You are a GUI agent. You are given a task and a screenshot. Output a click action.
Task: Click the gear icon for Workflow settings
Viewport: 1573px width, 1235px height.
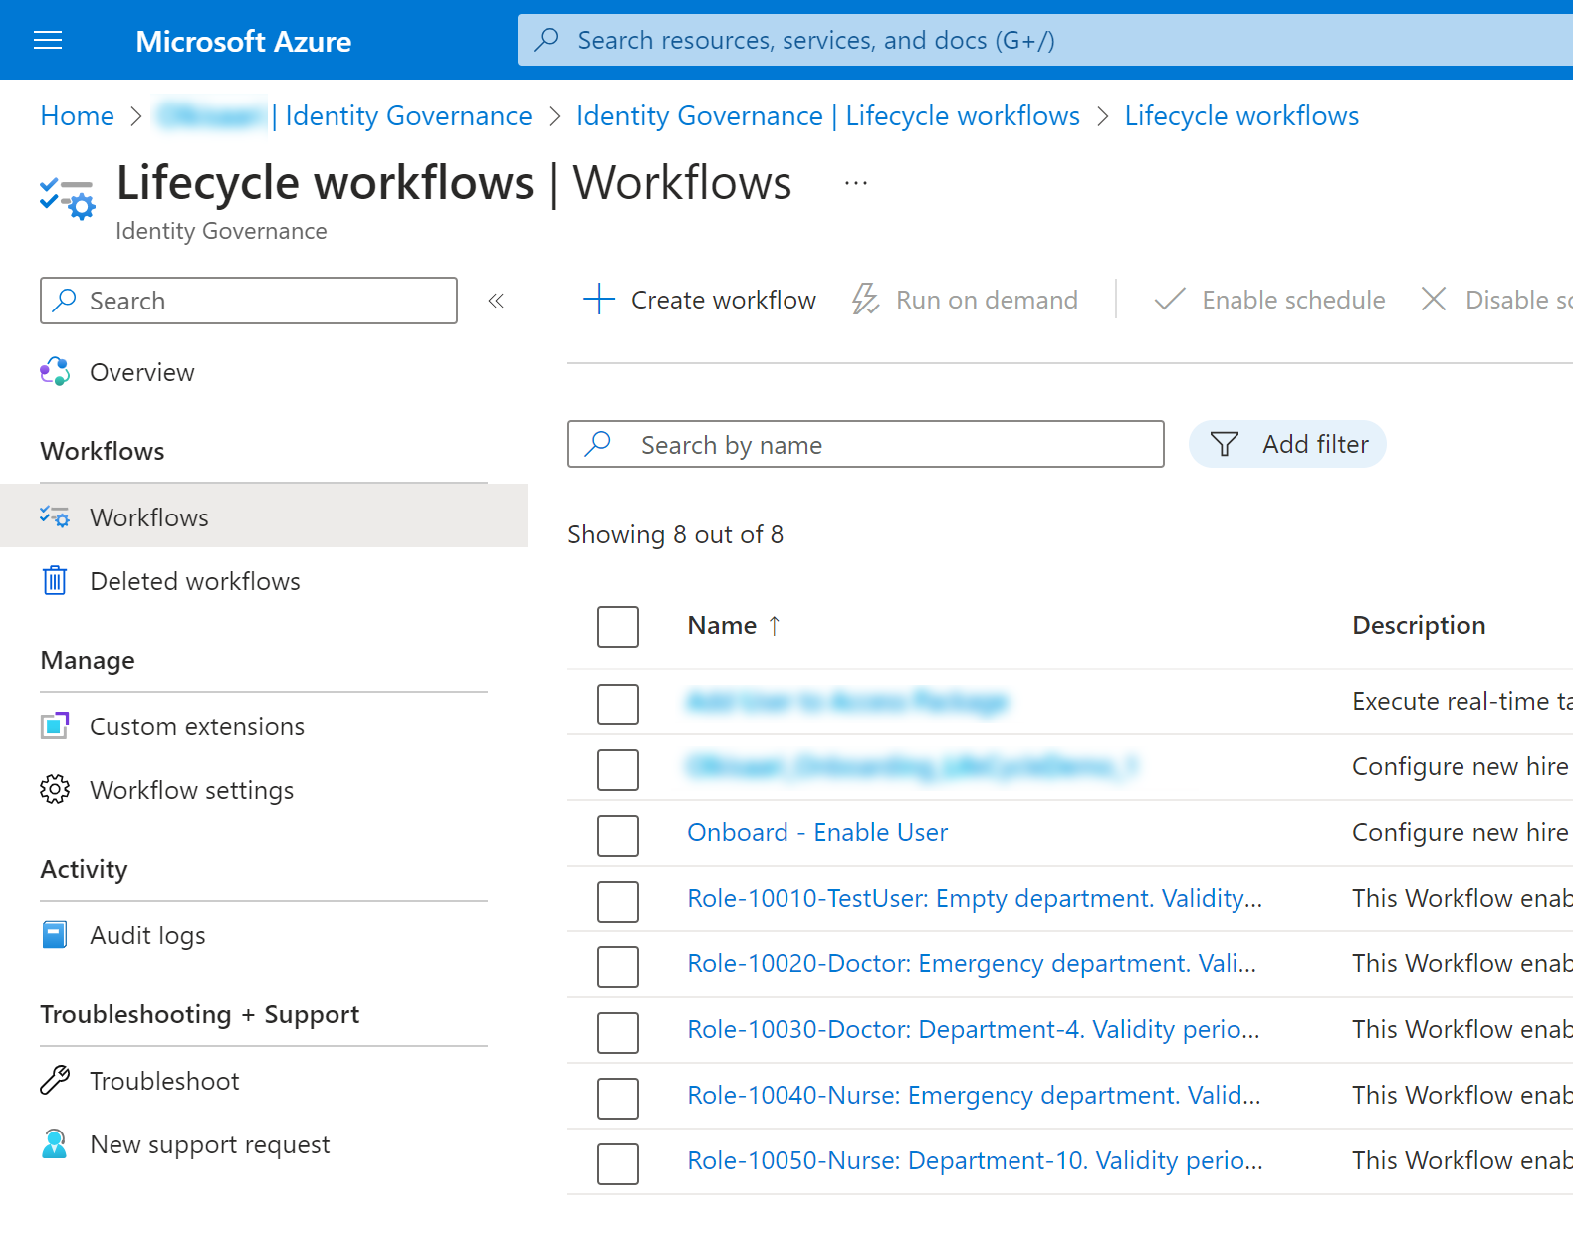[x=55, y=789]
